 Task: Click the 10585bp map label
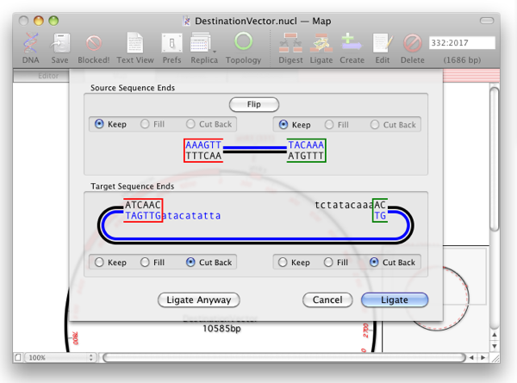(221, 329)
